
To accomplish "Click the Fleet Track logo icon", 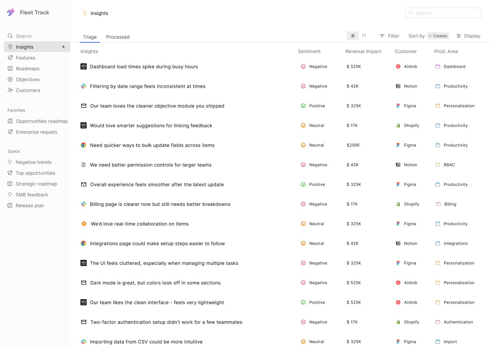I will tap(11, 13).
